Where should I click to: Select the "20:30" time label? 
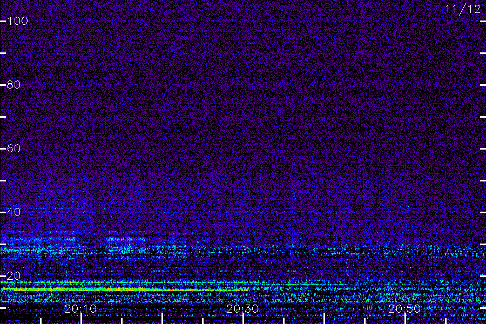[242, 309]
